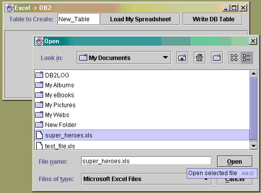Click the New Folder folder icon

tap(39, 125)
